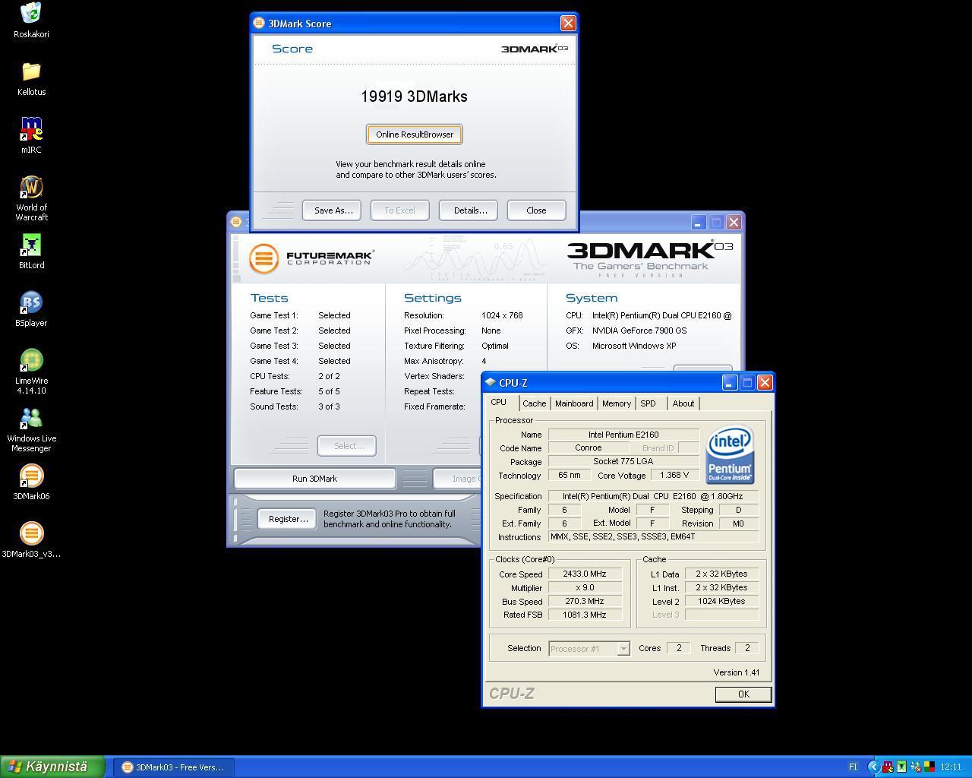This screenshot has width=972, height=778.
Task: Click the Multiplier x 9.0 value
Action: pos(585,588)
